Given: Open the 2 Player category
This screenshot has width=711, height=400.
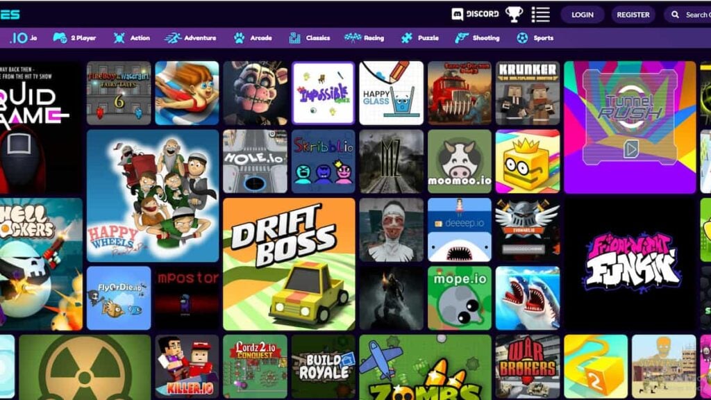Looking at the screenshot, I should coord(74,38).
